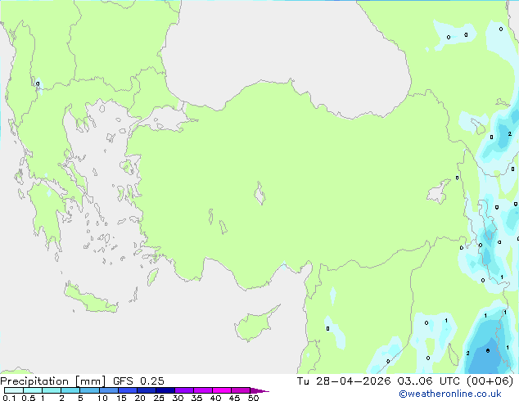Pick the 15–20 mm legend color box

(127, 390)
